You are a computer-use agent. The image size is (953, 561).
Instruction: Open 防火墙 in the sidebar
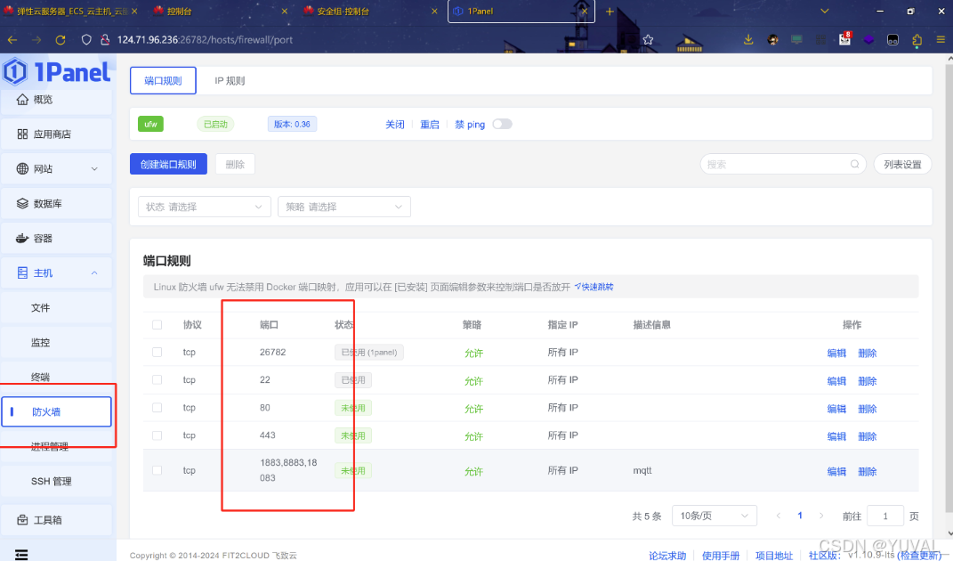tap(57, 412)
